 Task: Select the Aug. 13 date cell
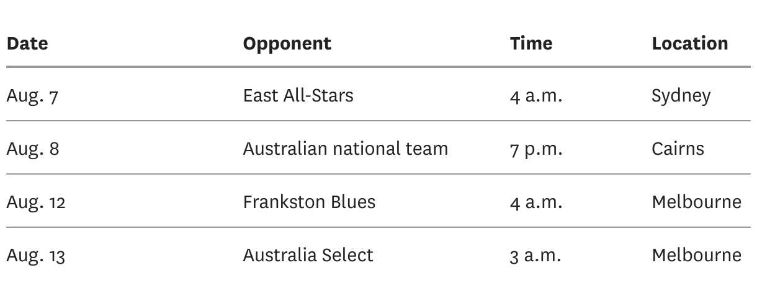tap(35, 256)
